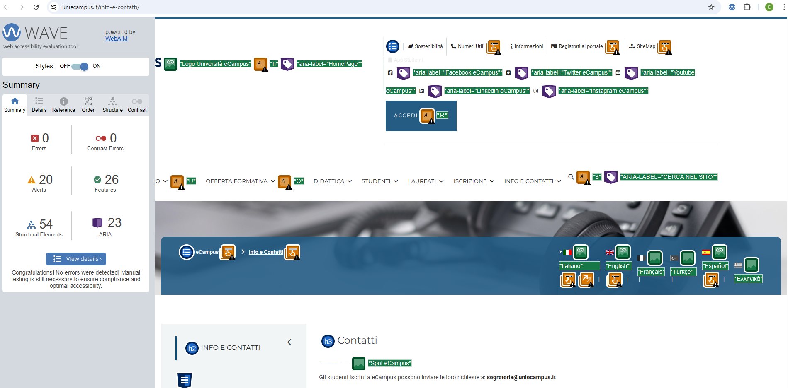
Task: Open the WebAIM link
Action: (116, 39)
